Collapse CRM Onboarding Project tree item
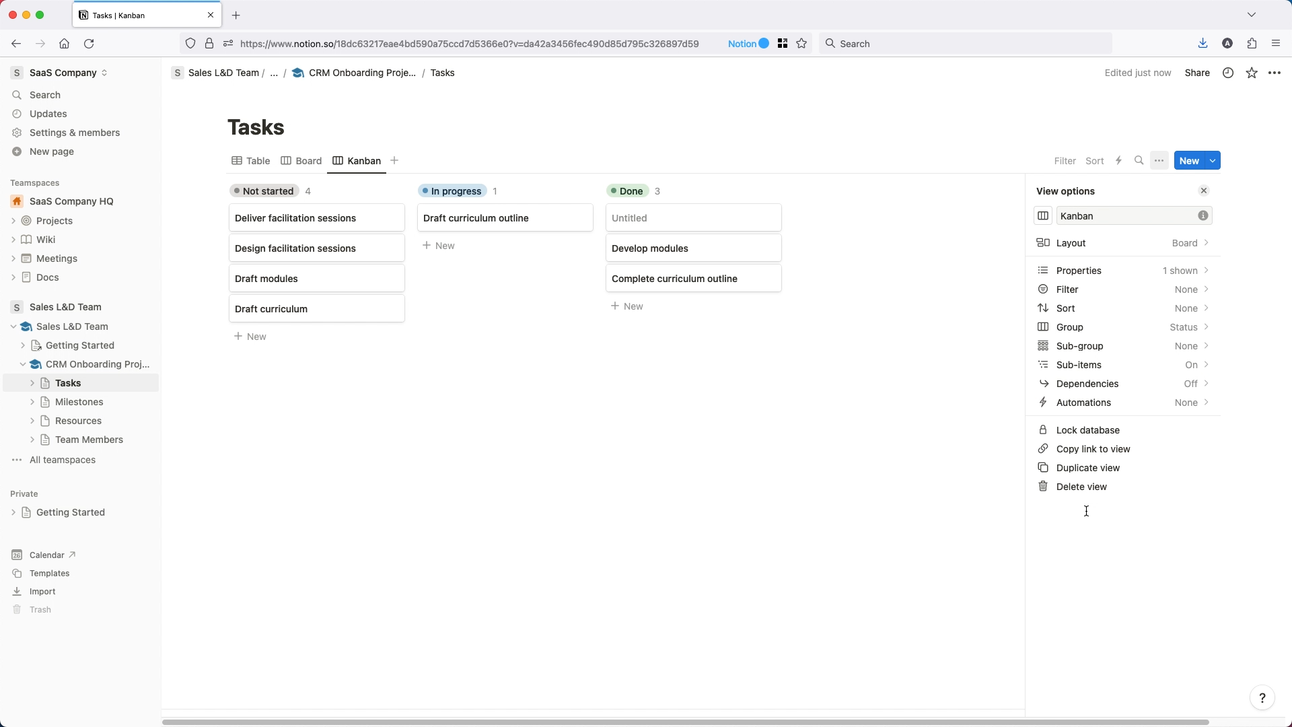 [23, 364]
